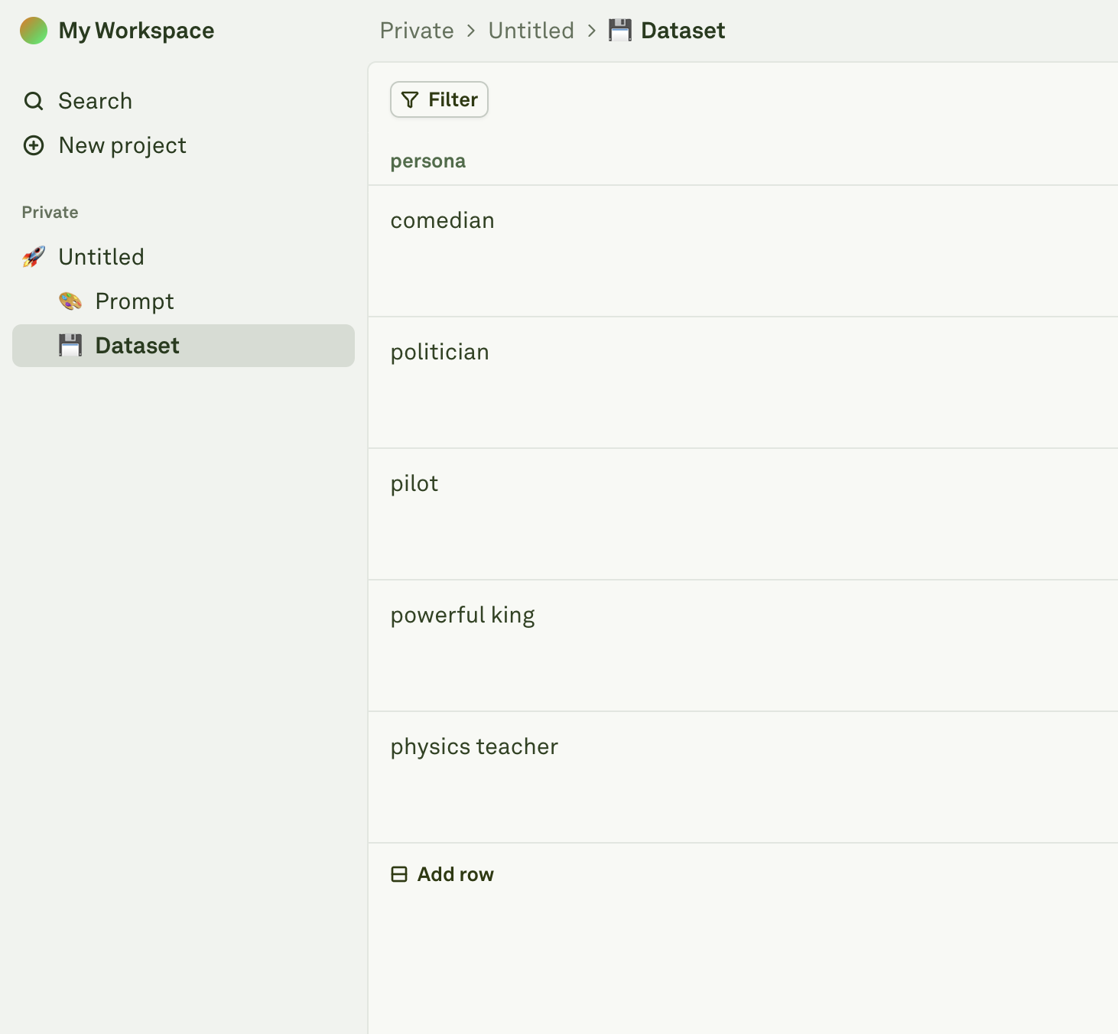Select the Dataset item in sidebar

tap(184, 346)
